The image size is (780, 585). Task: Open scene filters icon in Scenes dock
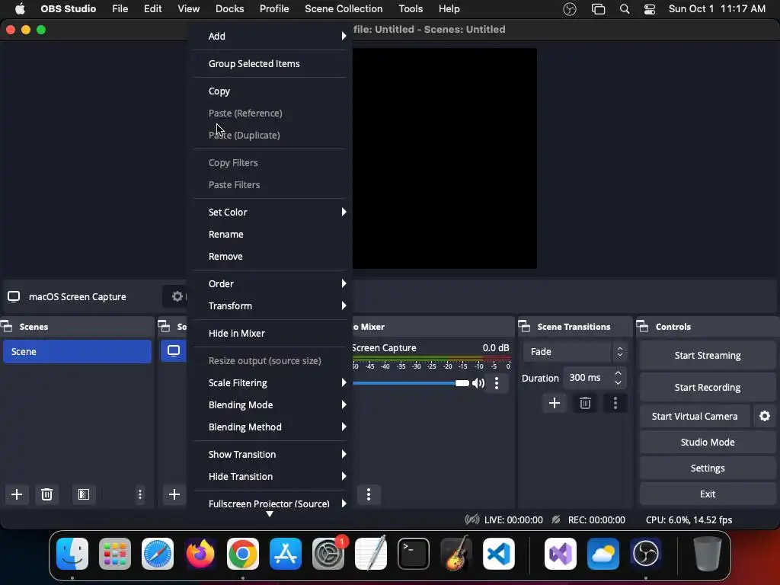(x=84, y=494)
